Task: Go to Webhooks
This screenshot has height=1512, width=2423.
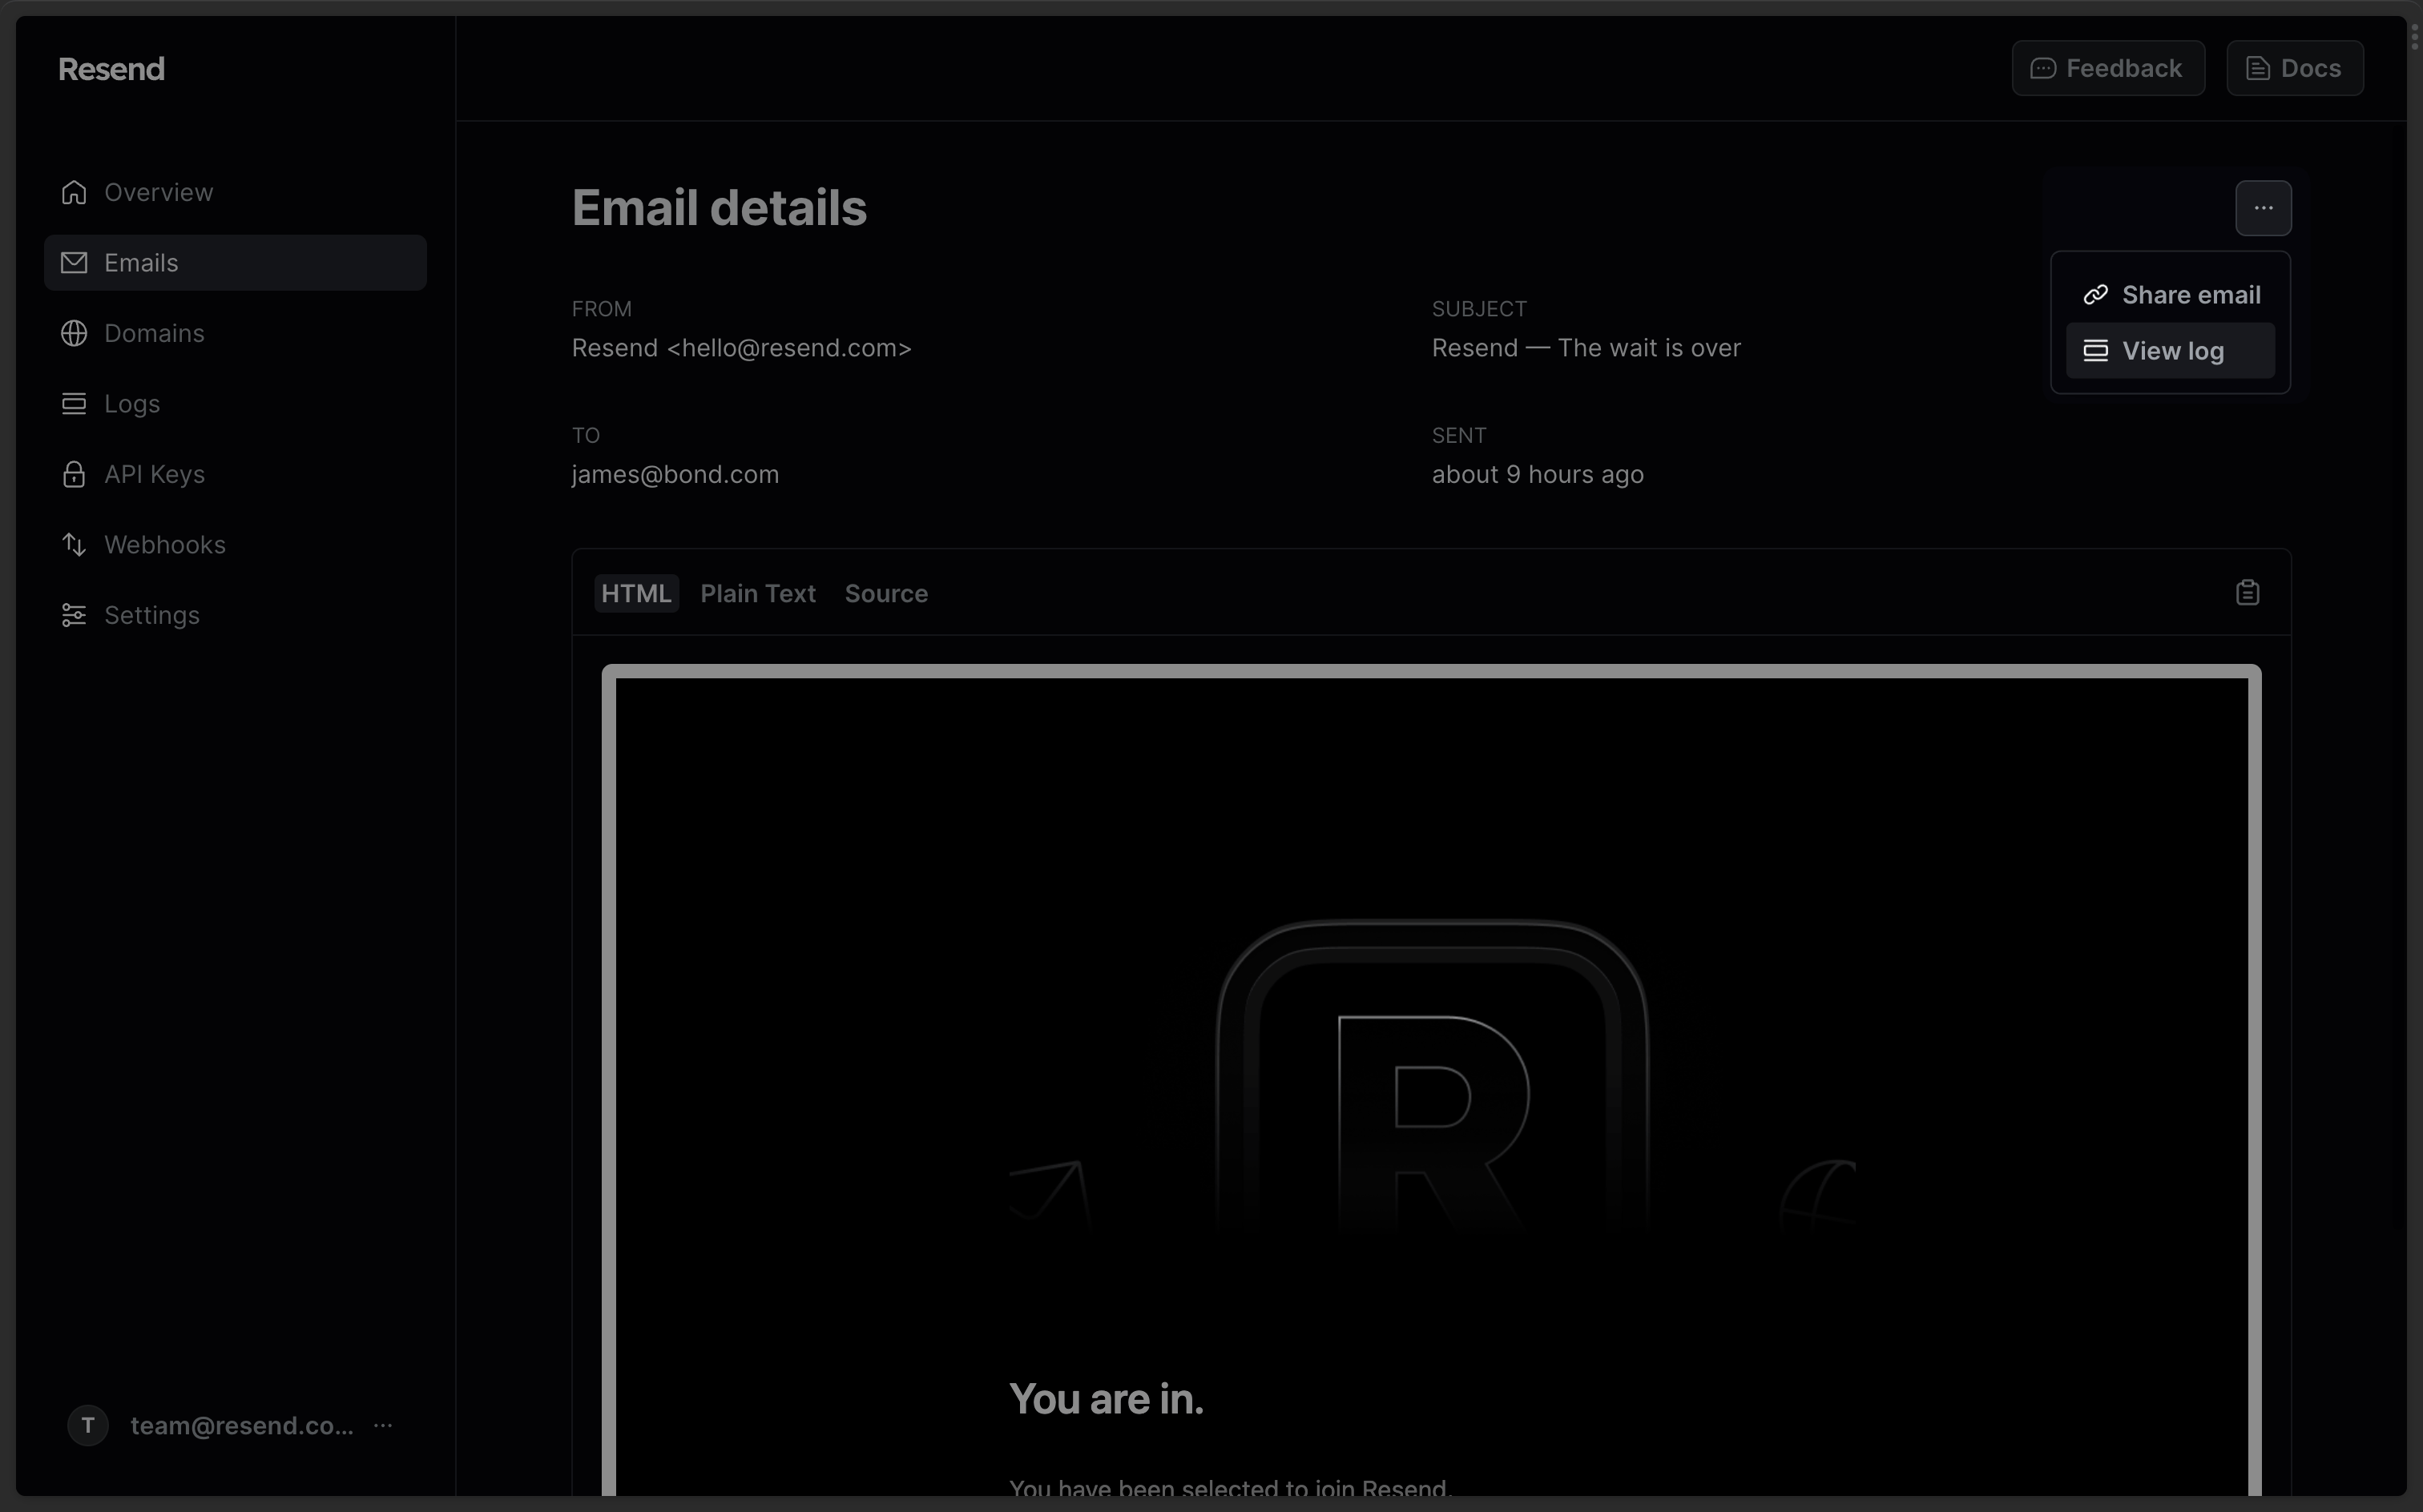Action: point(235,544)
